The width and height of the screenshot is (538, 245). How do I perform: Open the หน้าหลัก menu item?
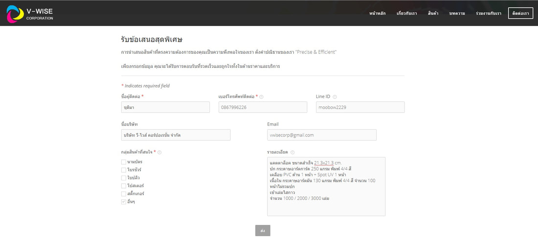[x=378, y=13]
